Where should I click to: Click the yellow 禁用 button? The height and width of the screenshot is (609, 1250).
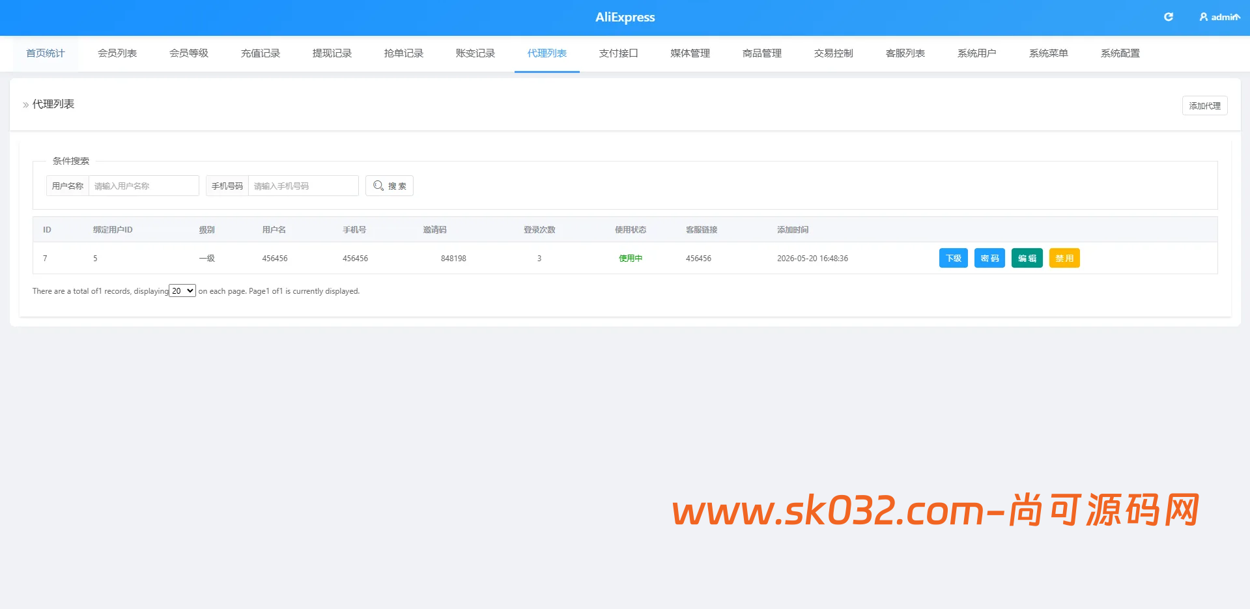[1064, 258]
